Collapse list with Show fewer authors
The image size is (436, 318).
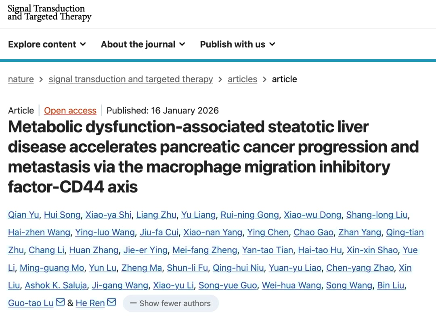pos(170,303)
